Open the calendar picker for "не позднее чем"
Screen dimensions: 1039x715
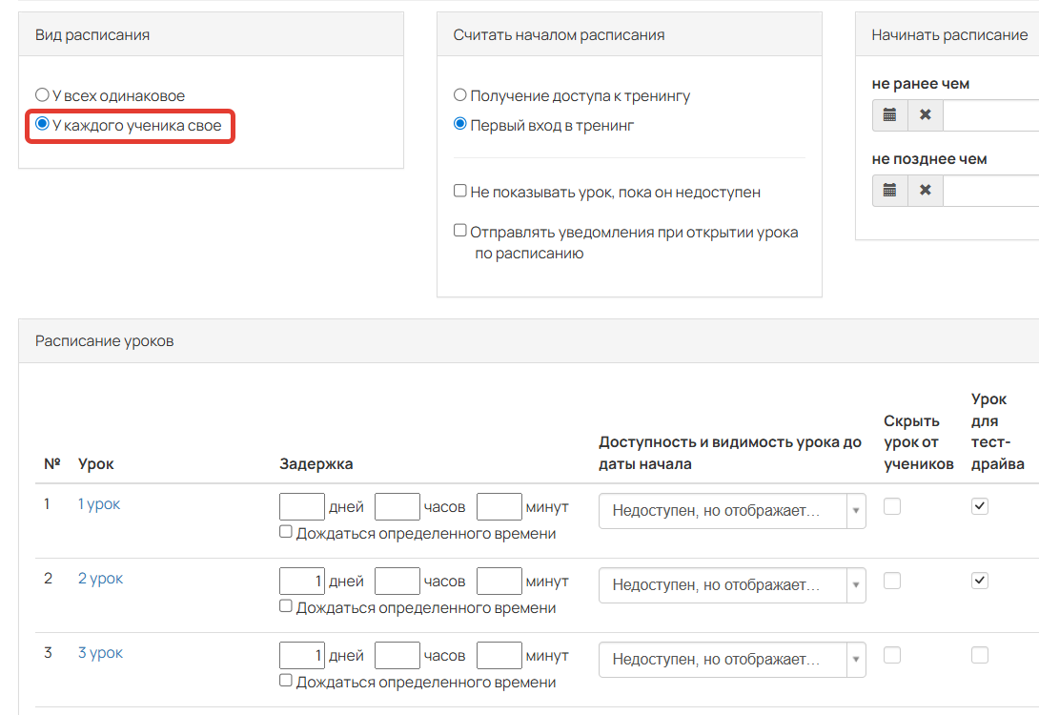click(x=888, y=190)
